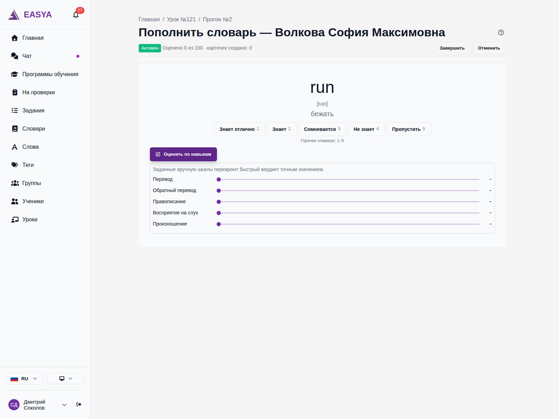Click the book icon for Словари
The height and width of the screenshot is (419, 559).
click(x=15, y=128)
